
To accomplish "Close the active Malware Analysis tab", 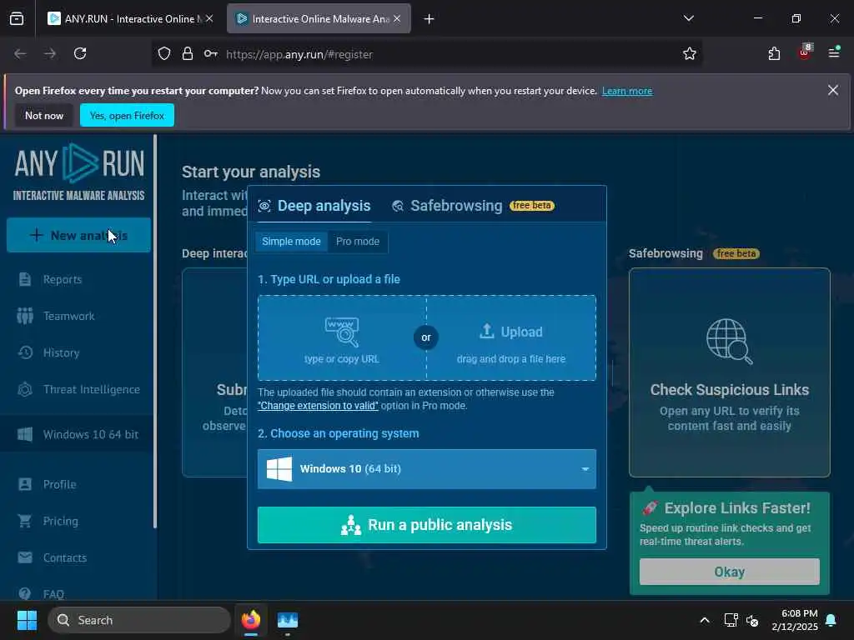I will (x=397, y=18).
